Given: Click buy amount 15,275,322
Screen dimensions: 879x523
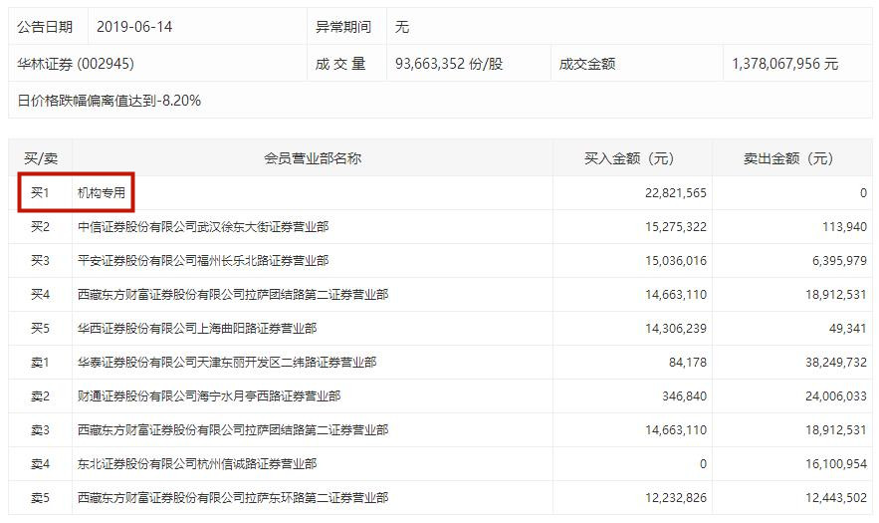Looking at the screenshot, I should point(676,227).
